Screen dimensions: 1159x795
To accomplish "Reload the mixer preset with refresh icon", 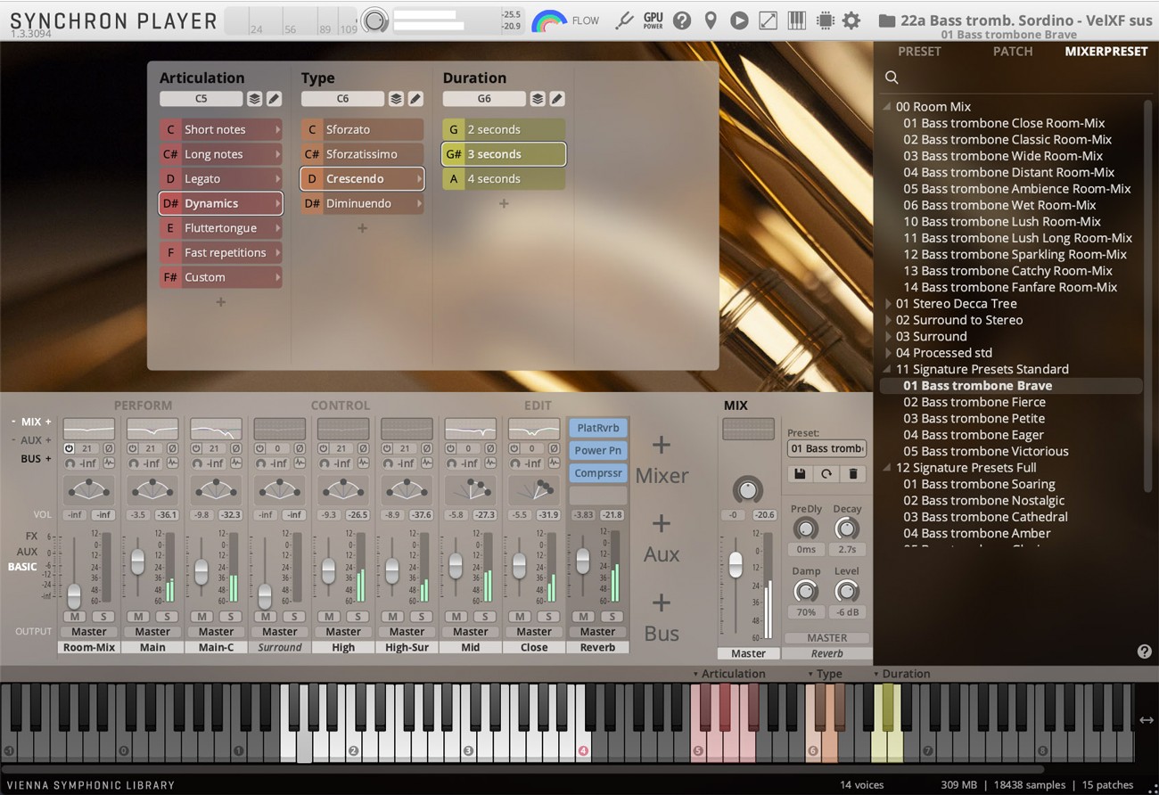I will 826,474.
